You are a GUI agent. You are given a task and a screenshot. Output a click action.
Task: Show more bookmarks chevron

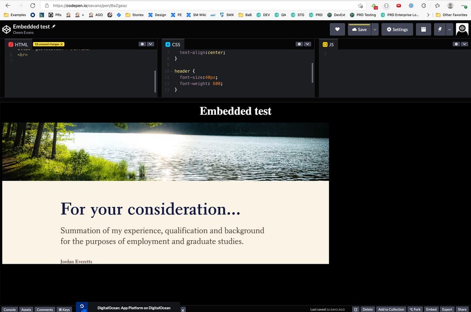pyautogui.click(x=428, y=15)
